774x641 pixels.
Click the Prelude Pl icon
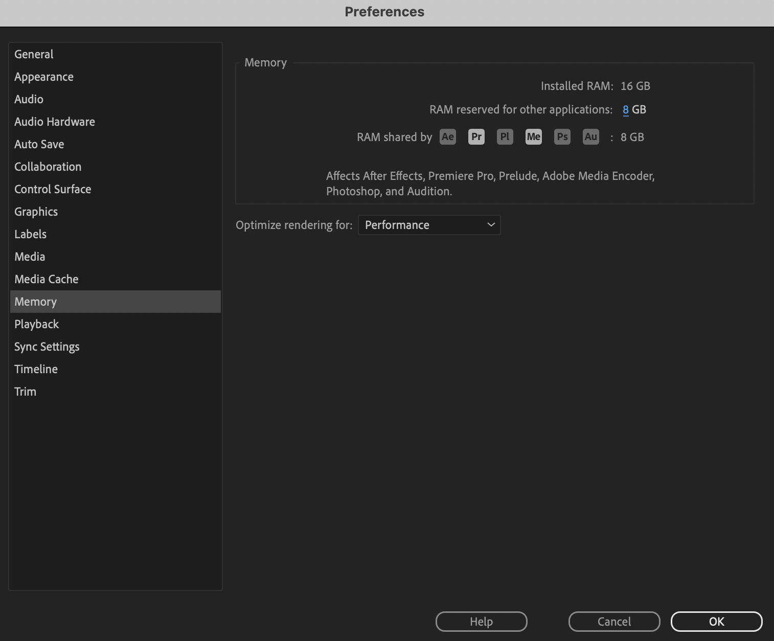point(505,137)
